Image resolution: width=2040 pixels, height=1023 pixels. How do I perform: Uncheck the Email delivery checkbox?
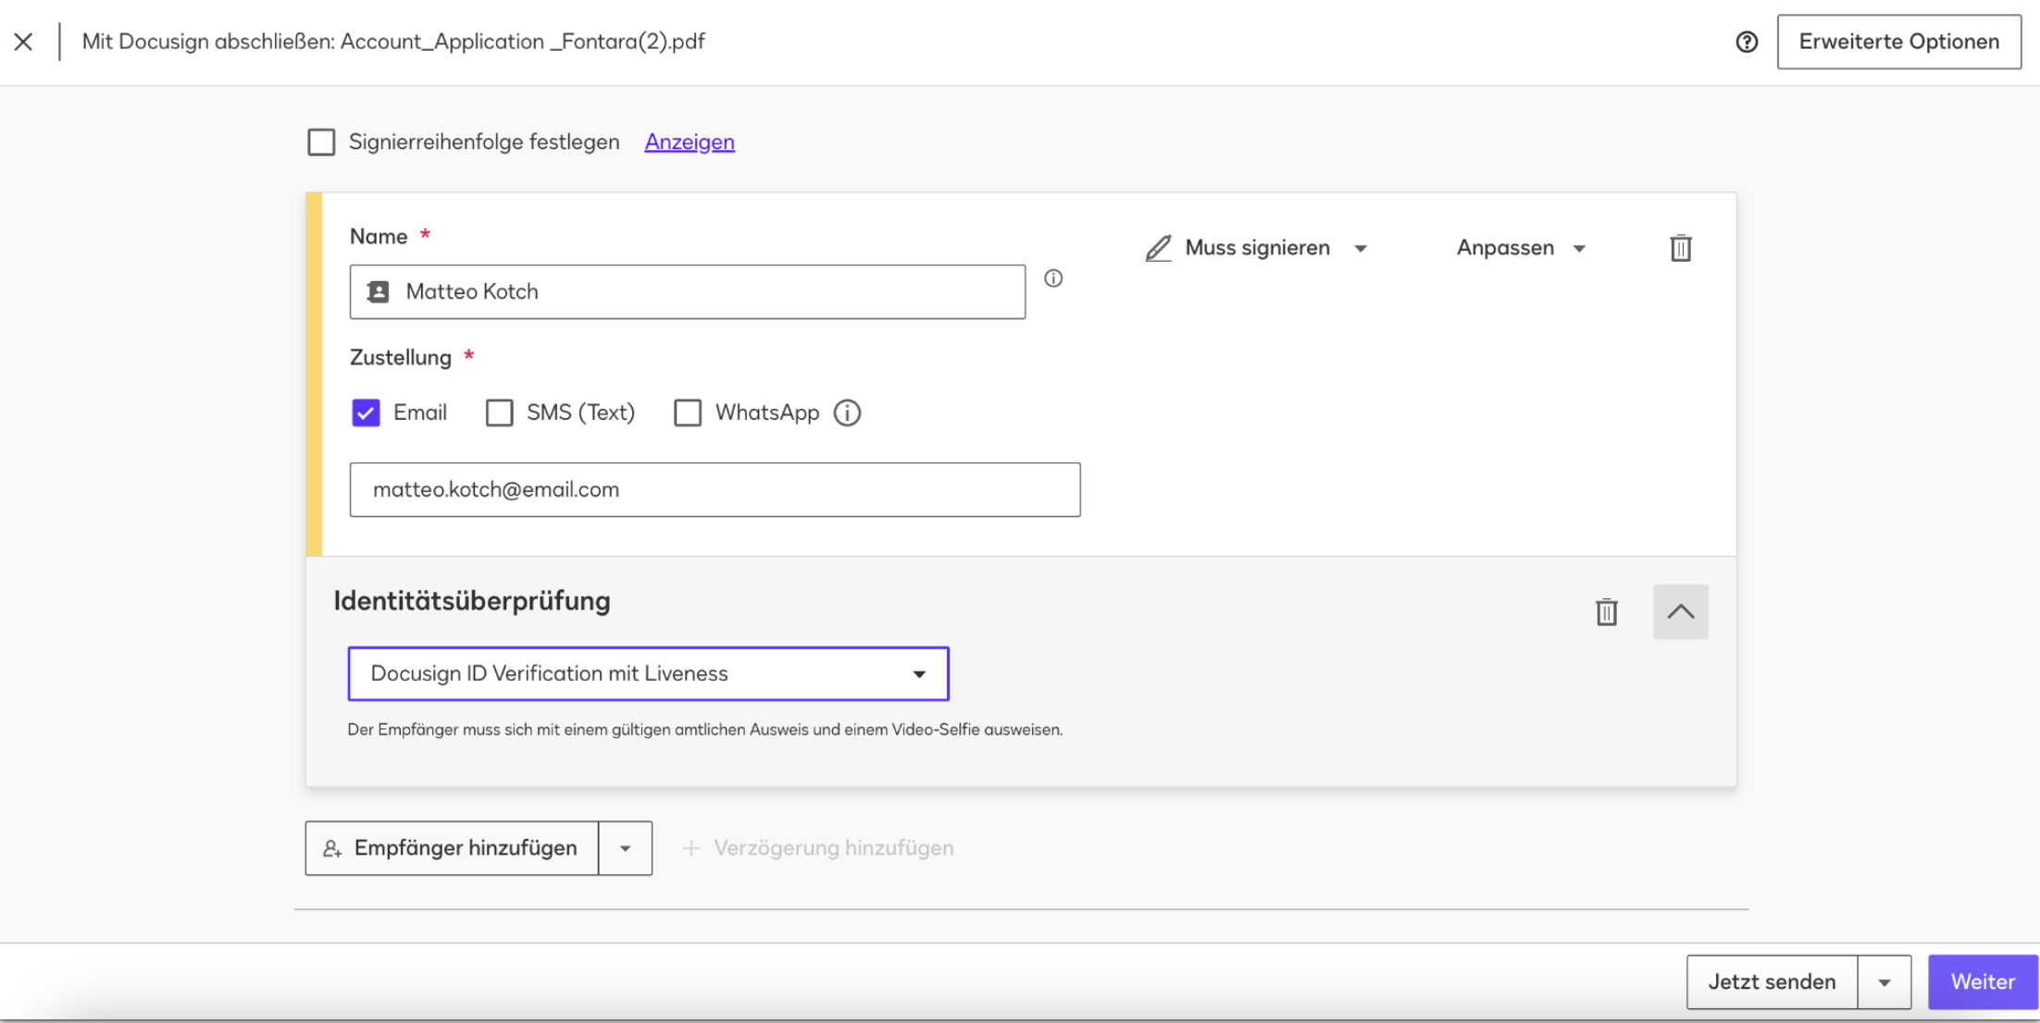click(366, 413)
